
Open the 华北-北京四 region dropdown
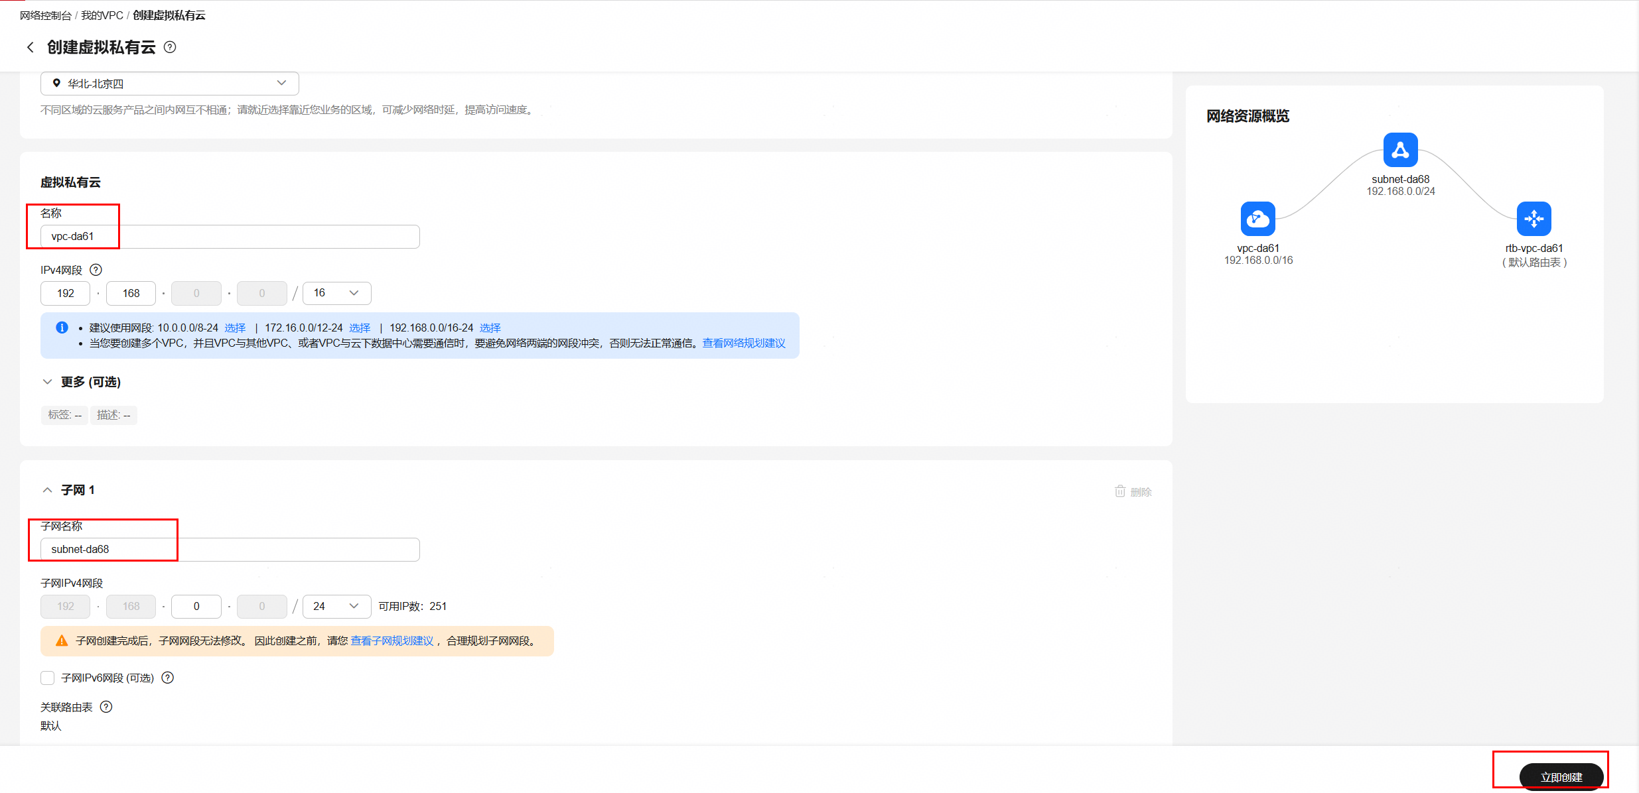tap(169, 84)
